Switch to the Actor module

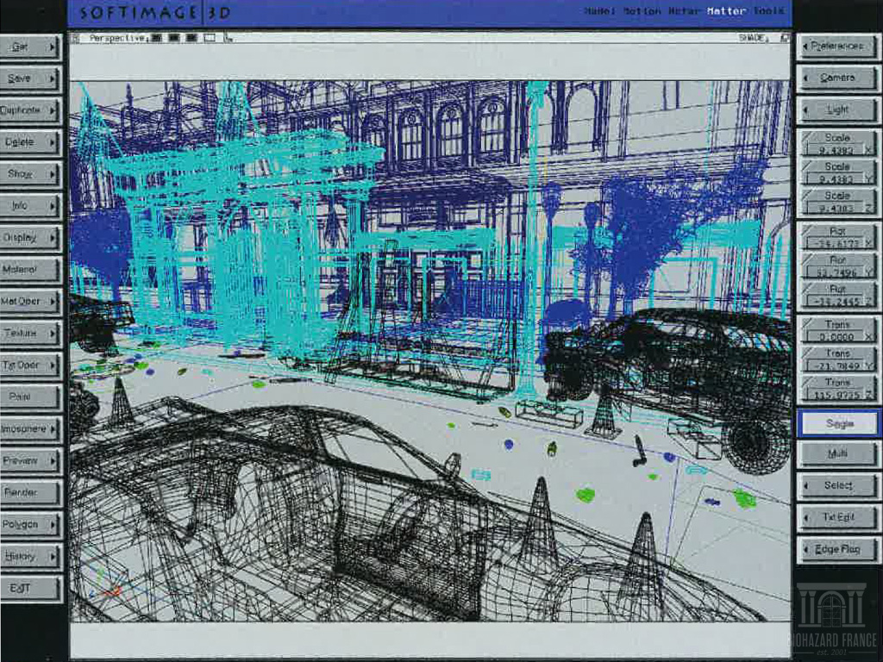(684, 11)
